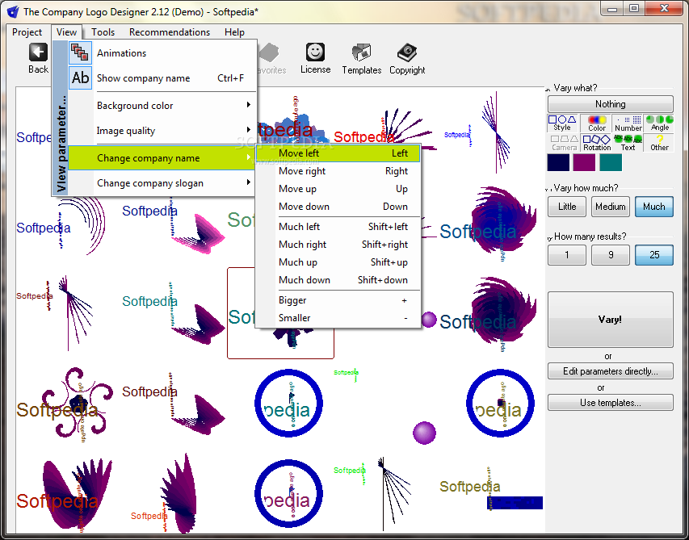This screenshot has width=689, height=540.
Task: Choose 1 result
Action: [567, 254]
